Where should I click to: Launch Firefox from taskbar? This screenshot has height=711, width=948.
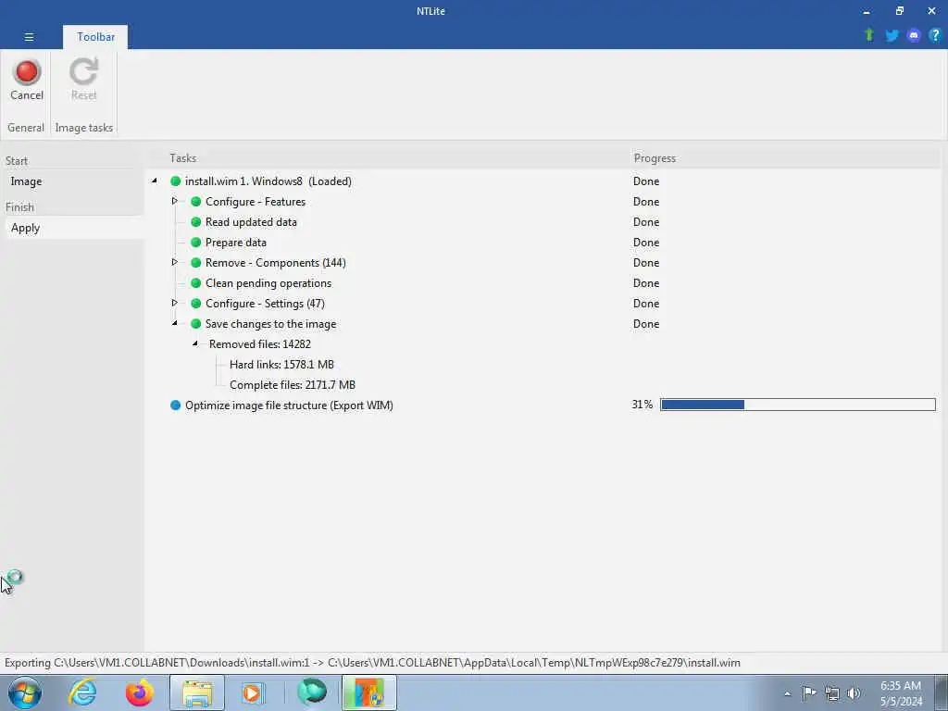click(139, 692)
